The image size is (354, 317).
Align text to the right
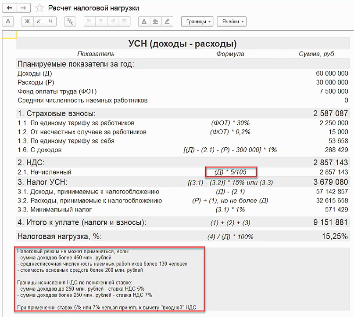point(113,21)
